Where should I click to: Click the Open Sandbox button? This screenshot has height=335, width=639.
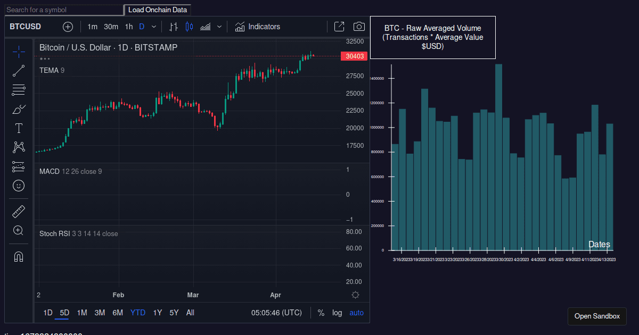(x=597, y=316)
